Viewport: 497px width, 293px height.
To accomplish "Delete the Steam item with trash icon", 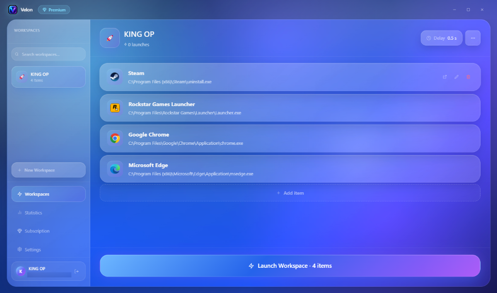I will 468,77.
